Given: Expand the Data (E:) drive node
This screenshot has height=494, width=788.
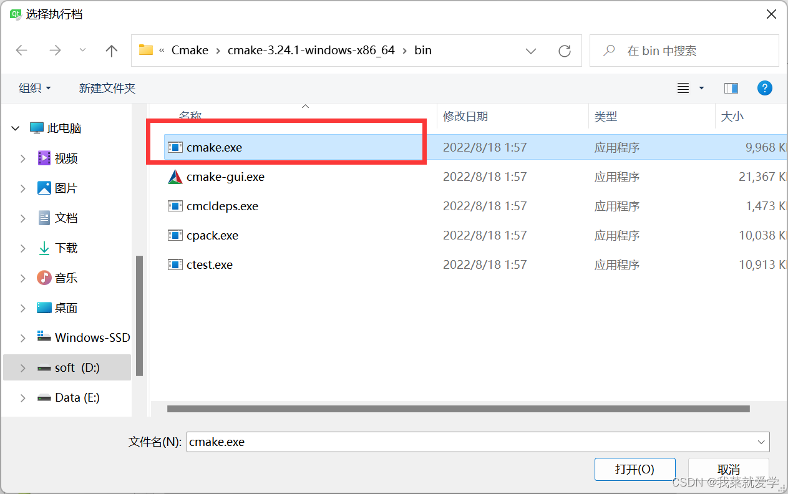Looking at the screenshot, I should (23, 398).
